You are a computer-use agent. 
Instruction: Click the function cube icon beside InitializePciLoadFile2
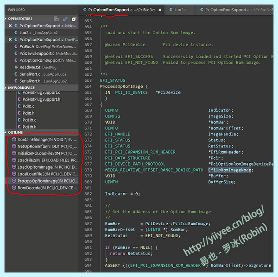(14, 153)
